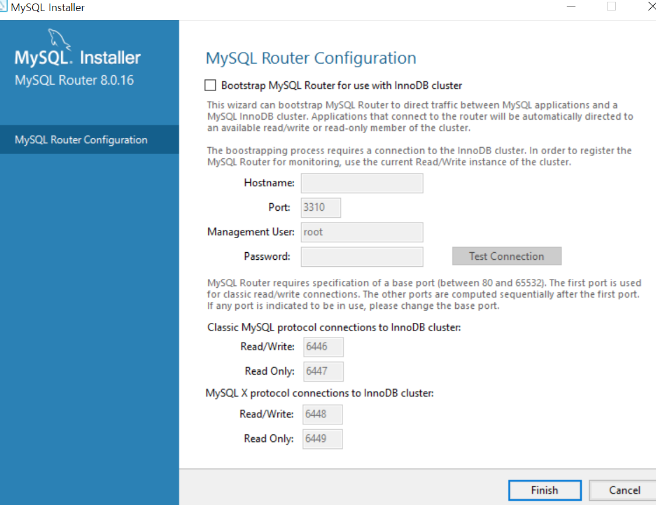Select Classic protocol Read/Write port 6446 field

pyautogui.click(x=323, y=347)
